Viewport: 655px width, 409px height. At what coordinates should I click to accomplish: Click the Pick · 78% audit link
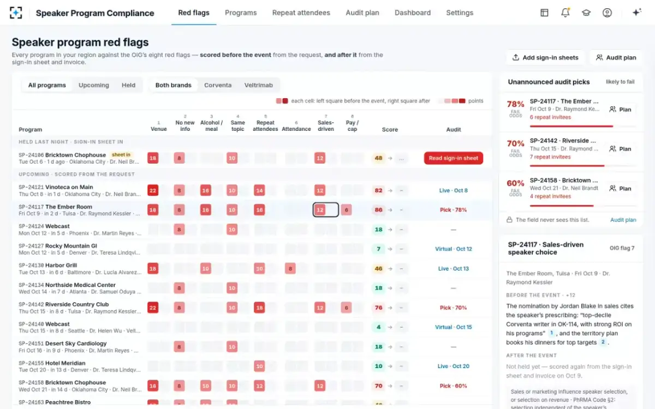coord(453,210)
